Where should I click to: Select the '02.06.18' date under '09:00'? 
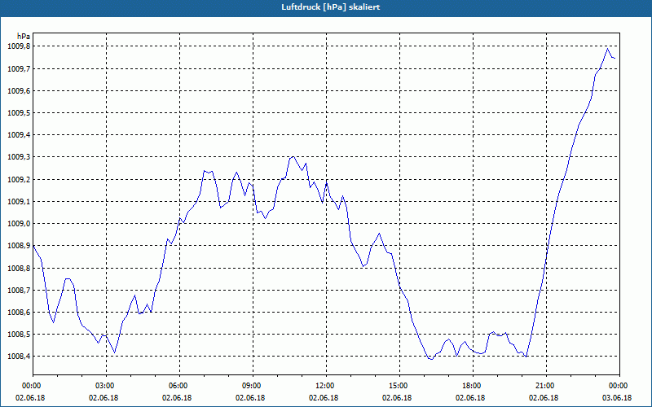coord(250,397)
